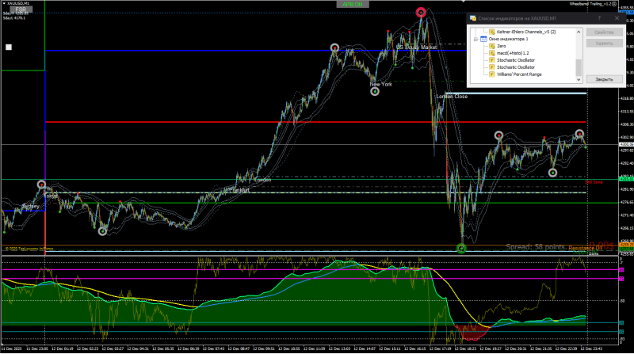Click the 12 Dec 23:43 time label
The image size is (634, 354).
[x=591, y=348]
